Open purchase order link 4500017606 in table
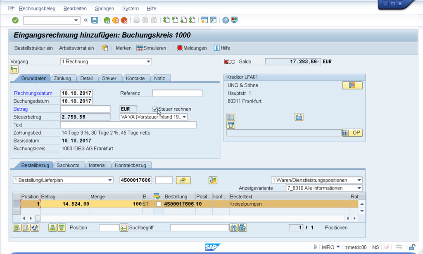 179,204
